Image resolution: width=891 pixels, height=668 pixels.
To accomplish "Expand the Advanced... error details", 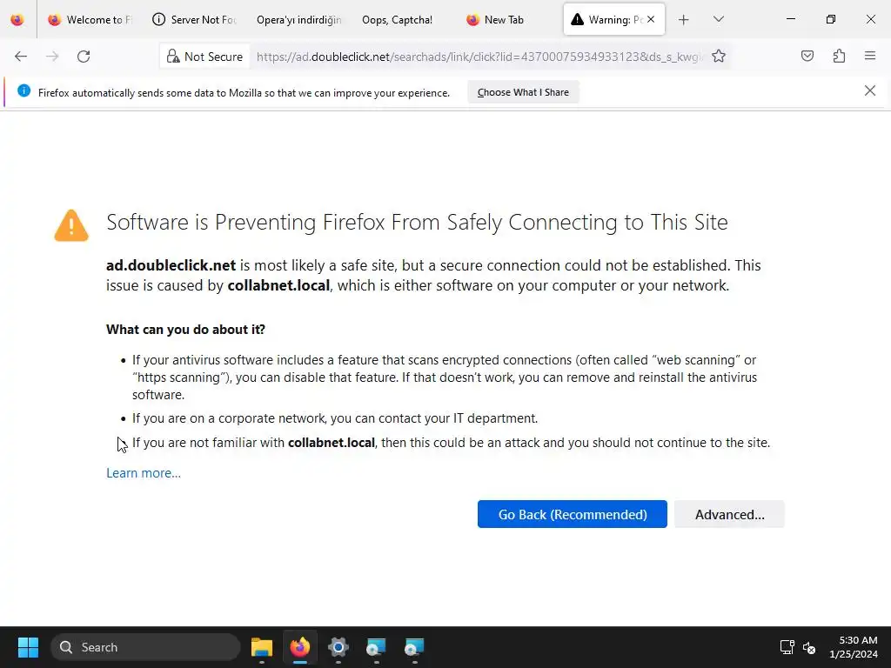I will pos(729,514).
